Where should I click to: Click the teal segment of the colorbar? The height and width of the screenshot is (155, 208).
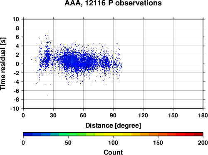pos(55,134)
